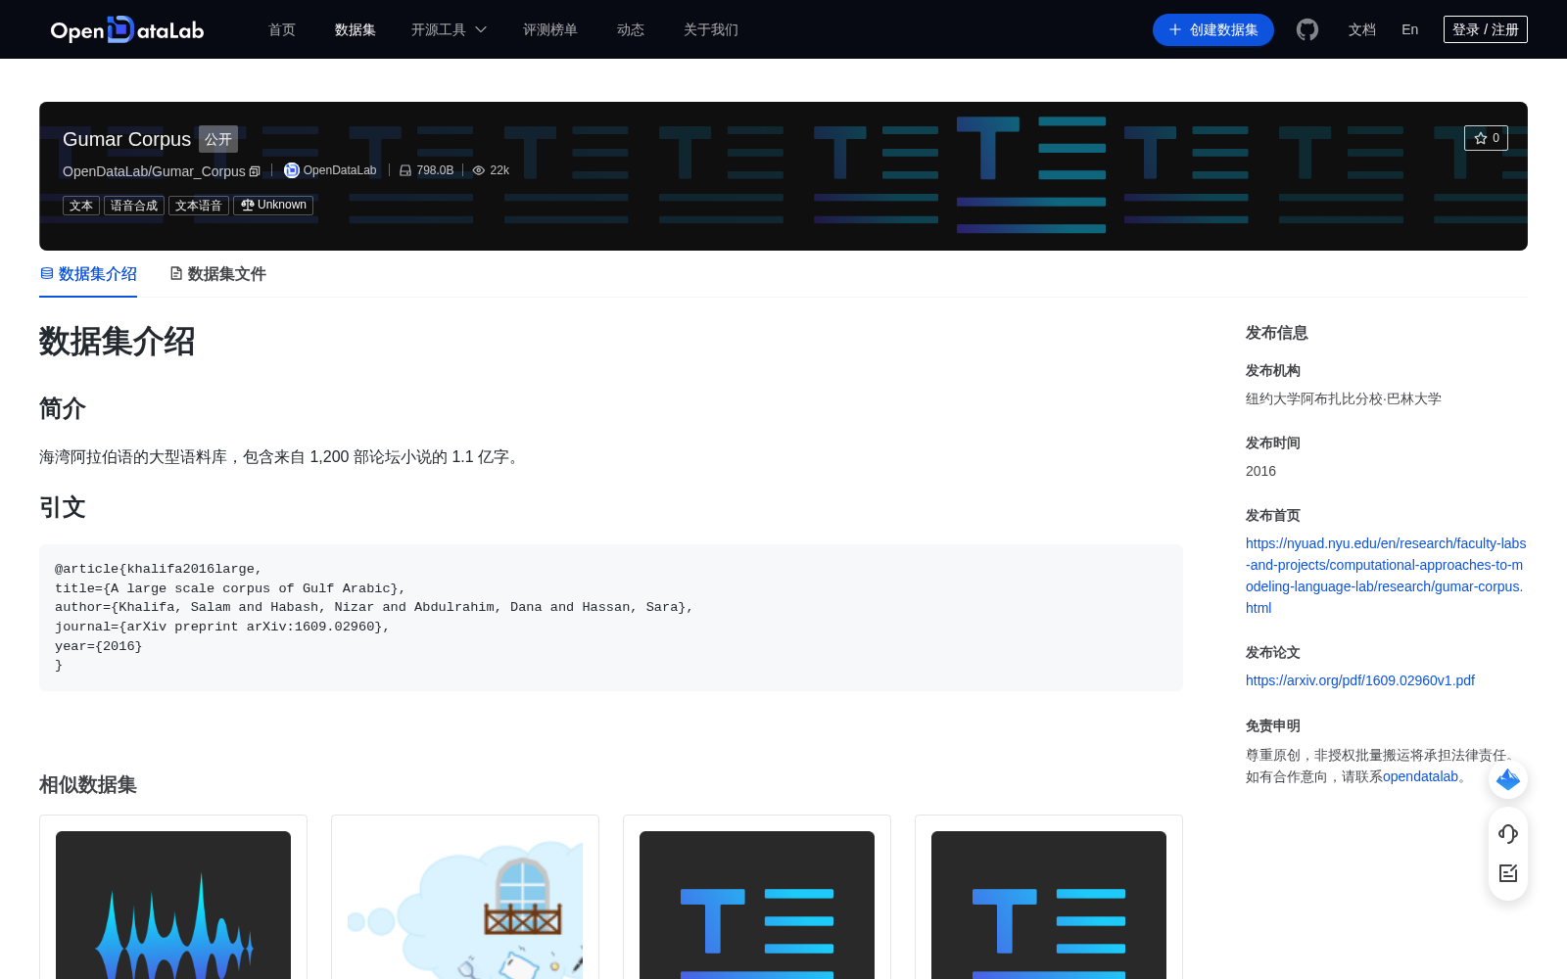Open the 数据集 nav item
The width and height of the screenshot is (1567, 979).
(x=356, y=29)
